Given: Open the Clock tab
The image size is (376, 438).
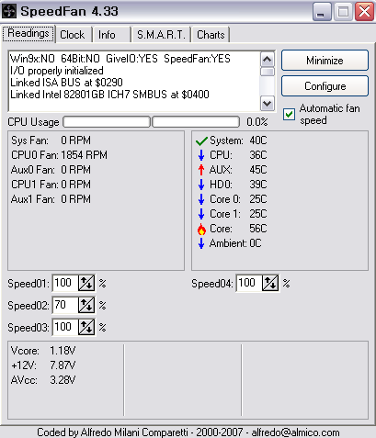Looking at the screenshot, I should pyautogui.click(x=73, y=35).
